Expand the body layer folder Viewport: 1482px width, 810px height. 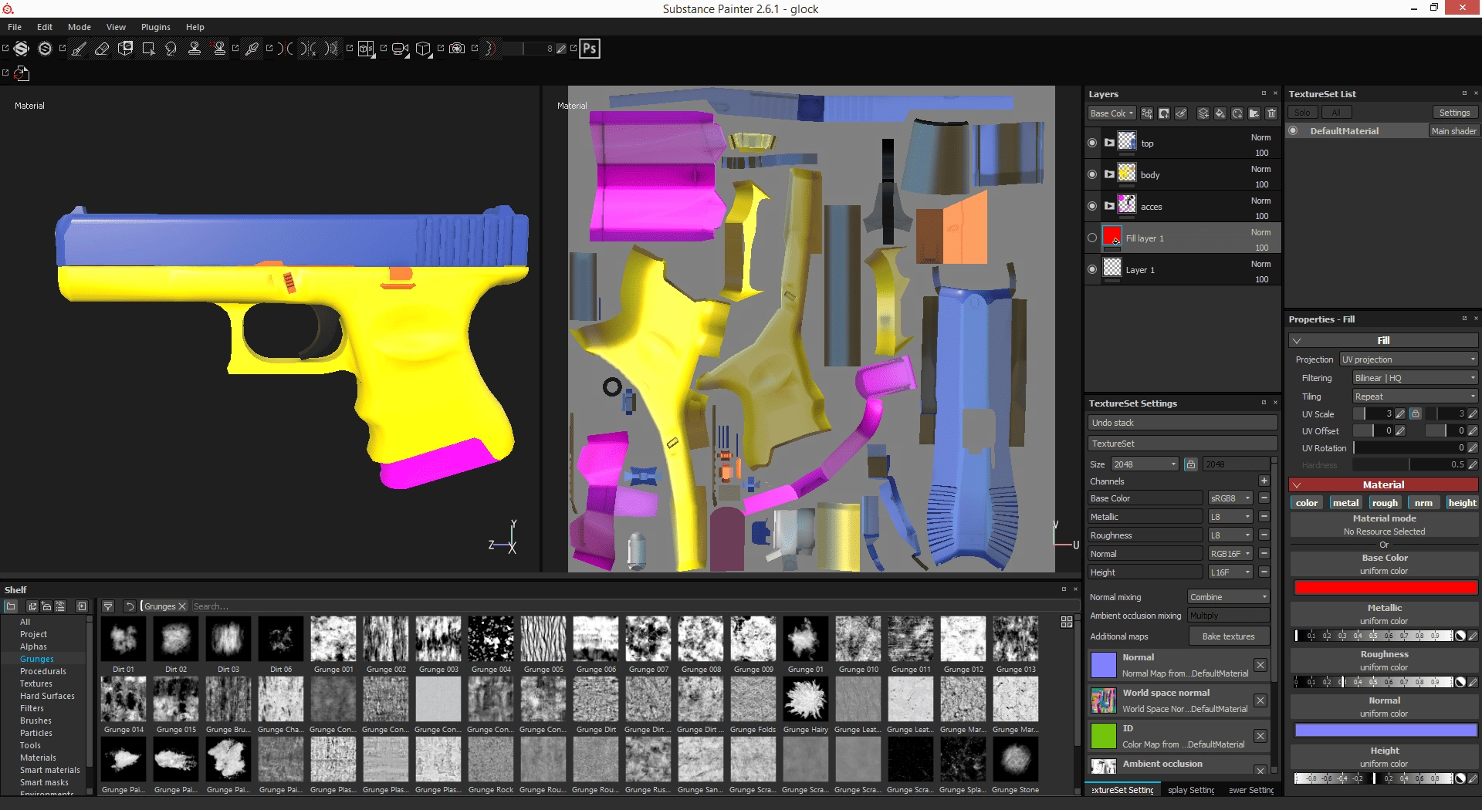1109,174
